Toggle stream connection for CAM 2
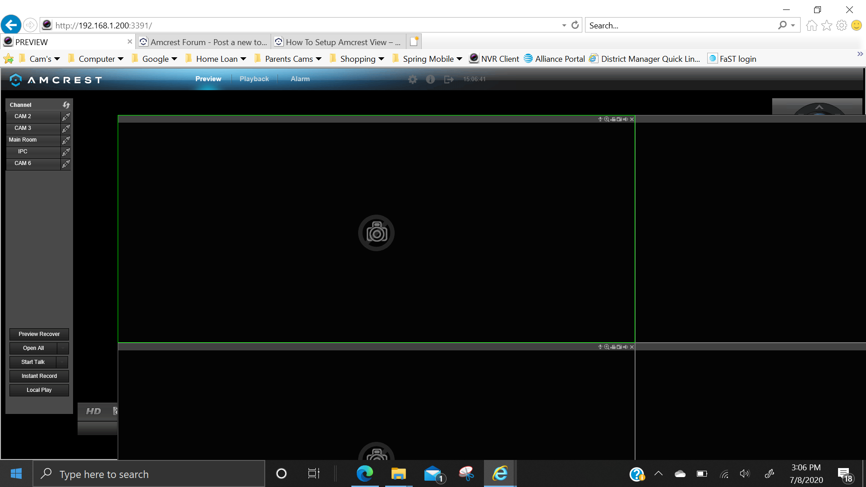This screenshot has width=866, height=487. click(x=66, y=116)
